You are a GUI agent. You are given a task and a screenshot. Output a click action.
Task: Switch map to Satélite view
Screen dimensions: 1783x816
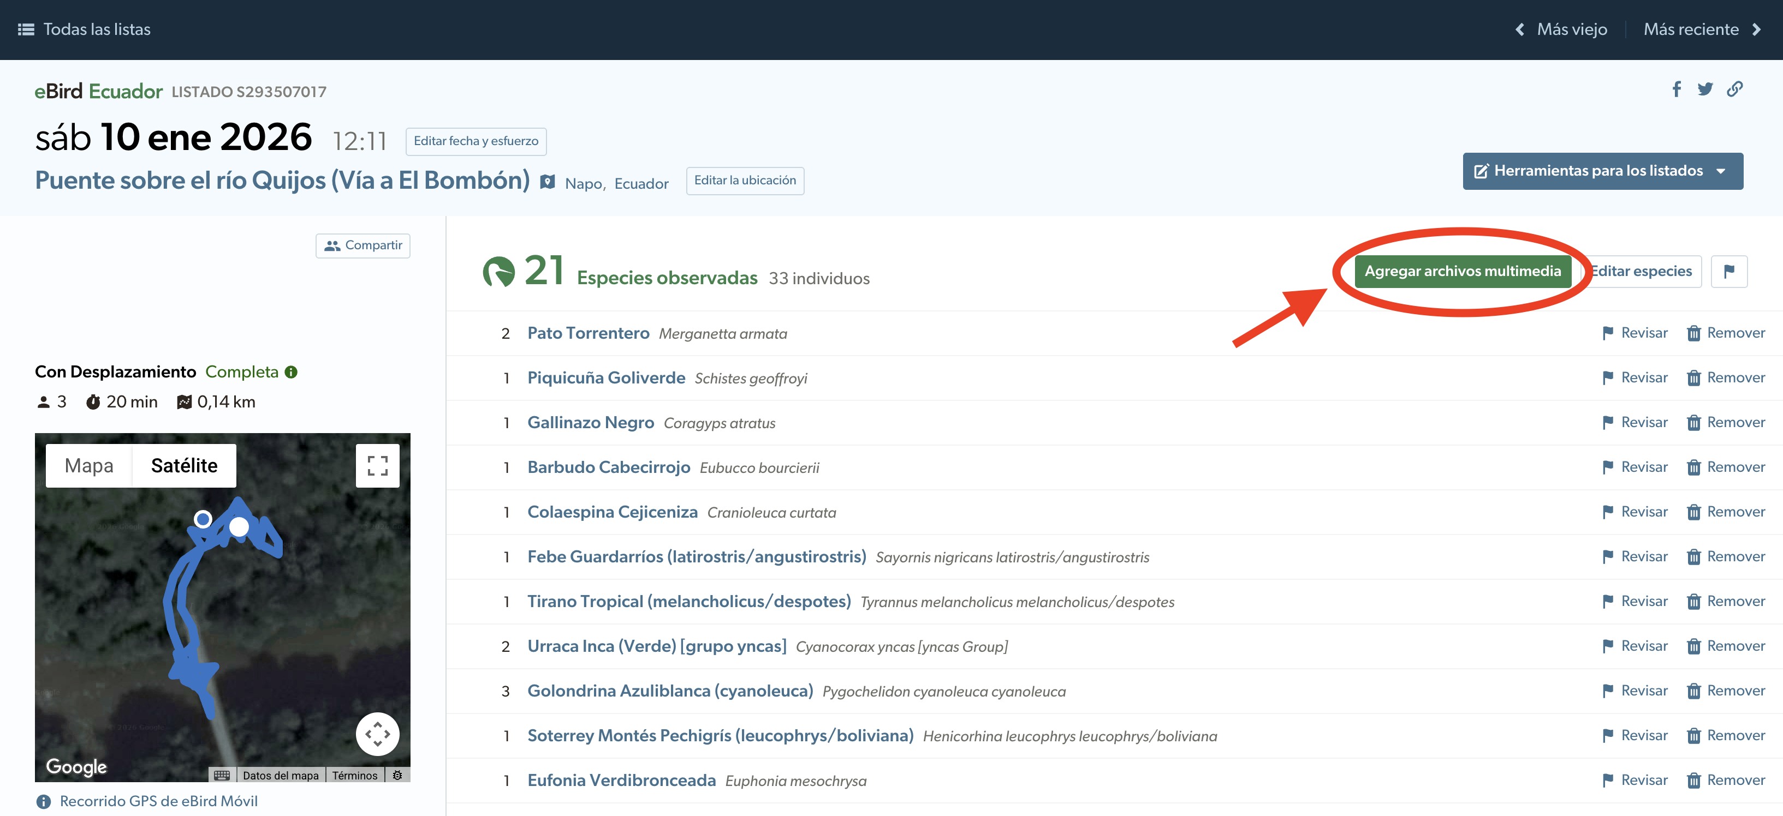pos(184,465)
